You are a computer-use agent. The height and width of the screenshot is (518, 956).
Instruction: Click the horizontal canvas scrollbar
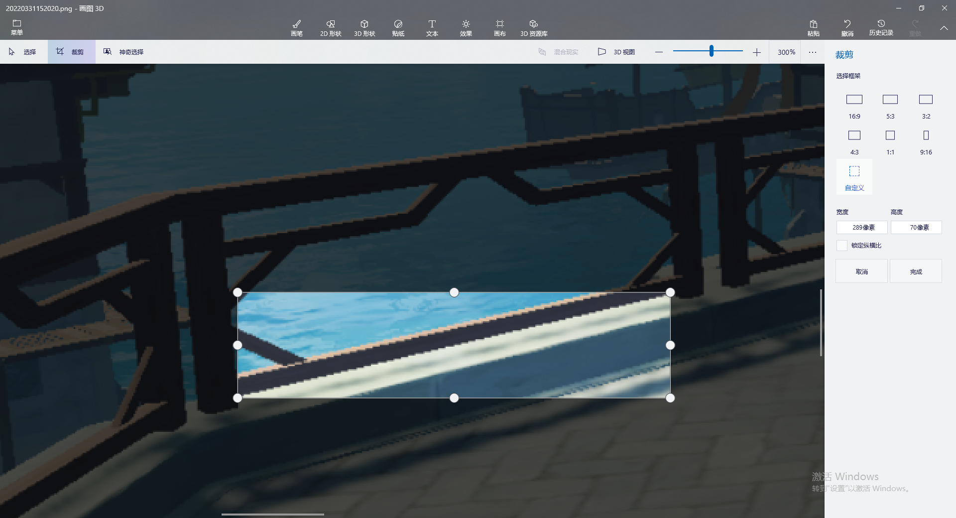click(273, 514)
